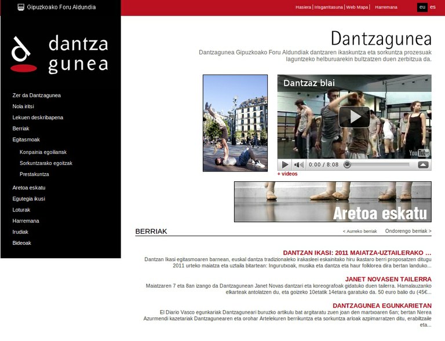The width and height of the screenshot is (445, 341).
Task: Click the YouTube logo on the video
Action: pyautogui.click(x=418, y=153)
